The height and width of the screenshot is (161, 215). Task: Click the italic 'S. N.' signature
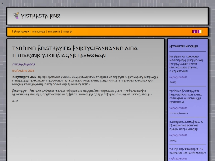[x=15, y=101]
